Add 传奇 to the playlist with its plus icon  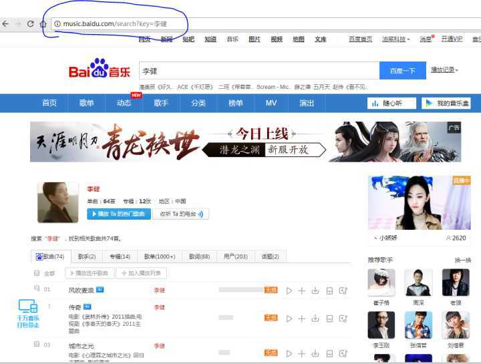[302, 319]
